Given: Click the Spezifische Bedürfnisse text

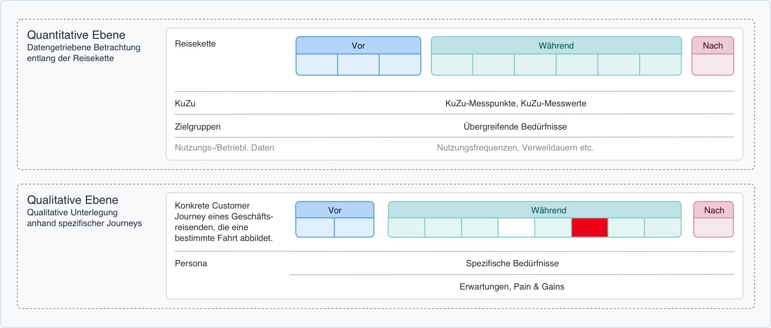Looking at the screenshot, I should pyautogui.click(x=512, y=263).
